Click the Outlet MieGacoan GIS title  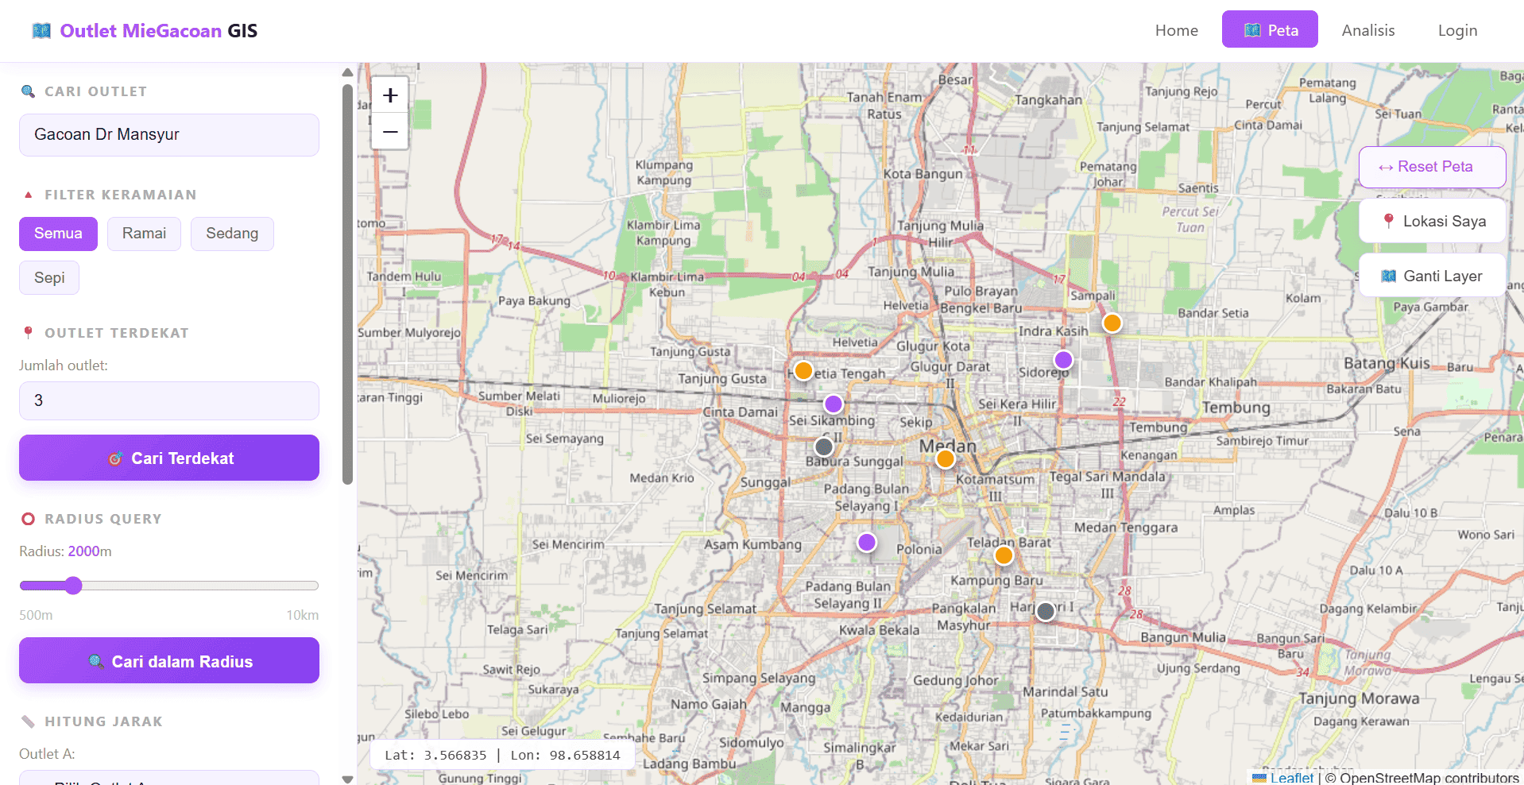(158, 31)
